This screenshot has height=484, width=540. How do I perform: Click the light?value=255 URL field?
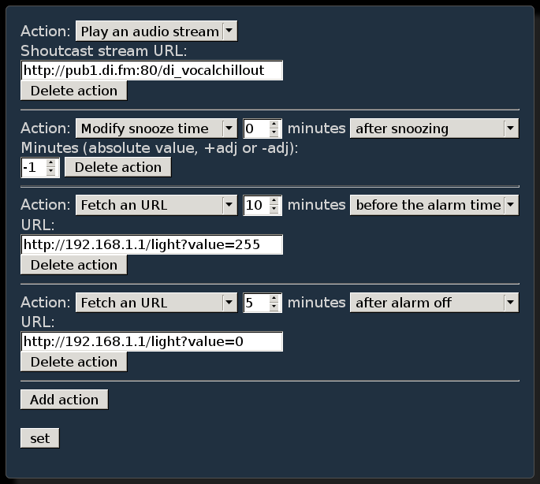coord(151,244)
